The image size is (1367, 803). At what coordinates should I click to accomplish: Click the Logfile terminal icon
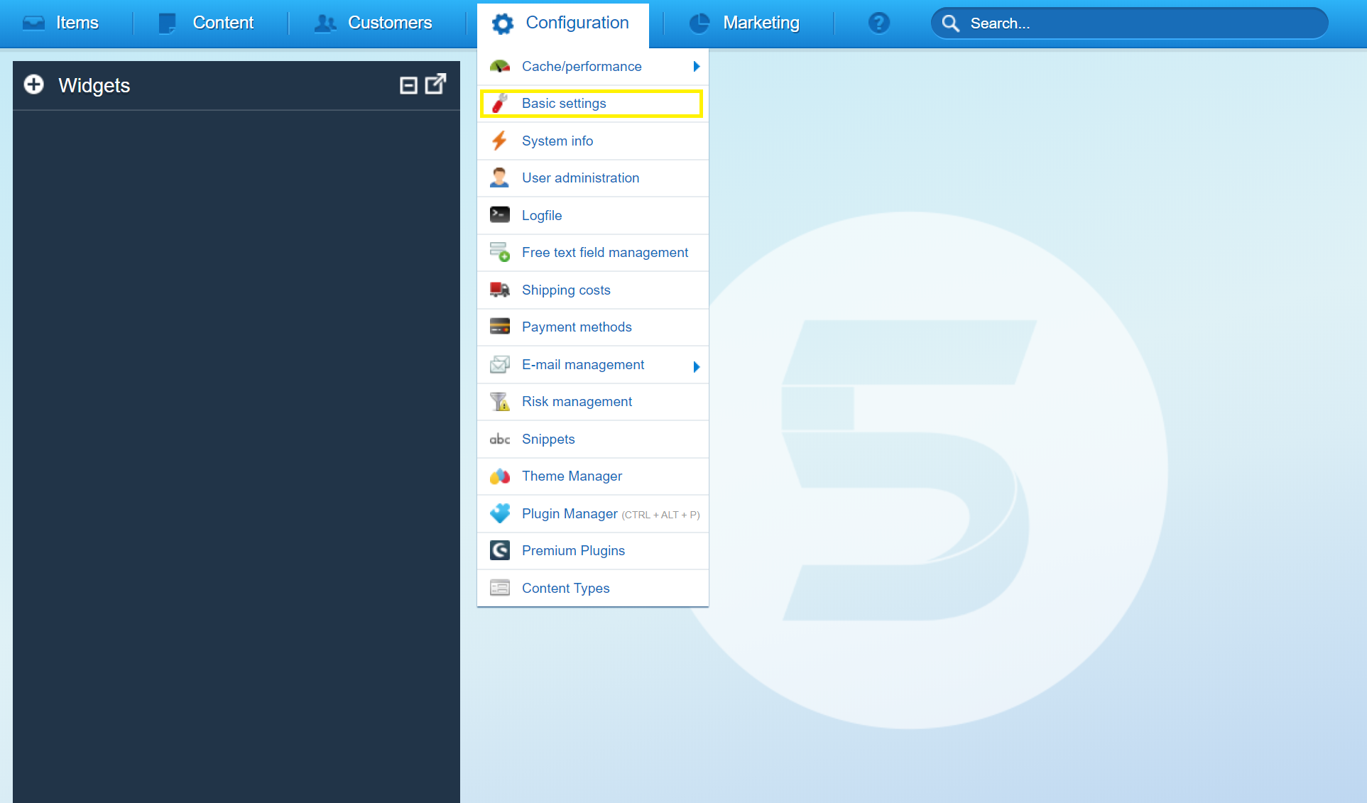click(x=500, y=214)
